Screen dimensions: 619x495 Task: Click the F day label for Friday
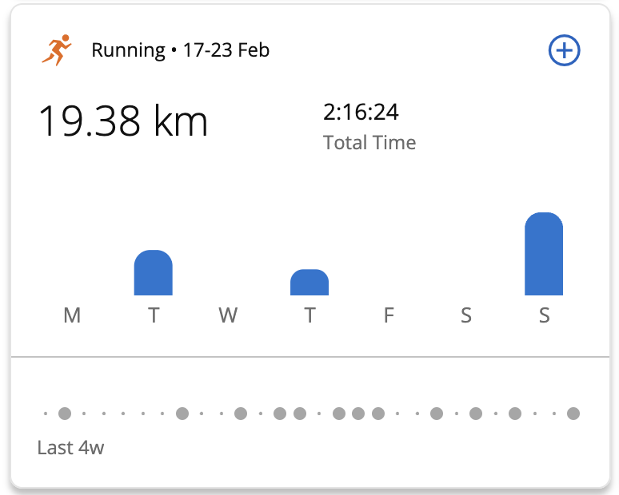(x=389, y=315)
